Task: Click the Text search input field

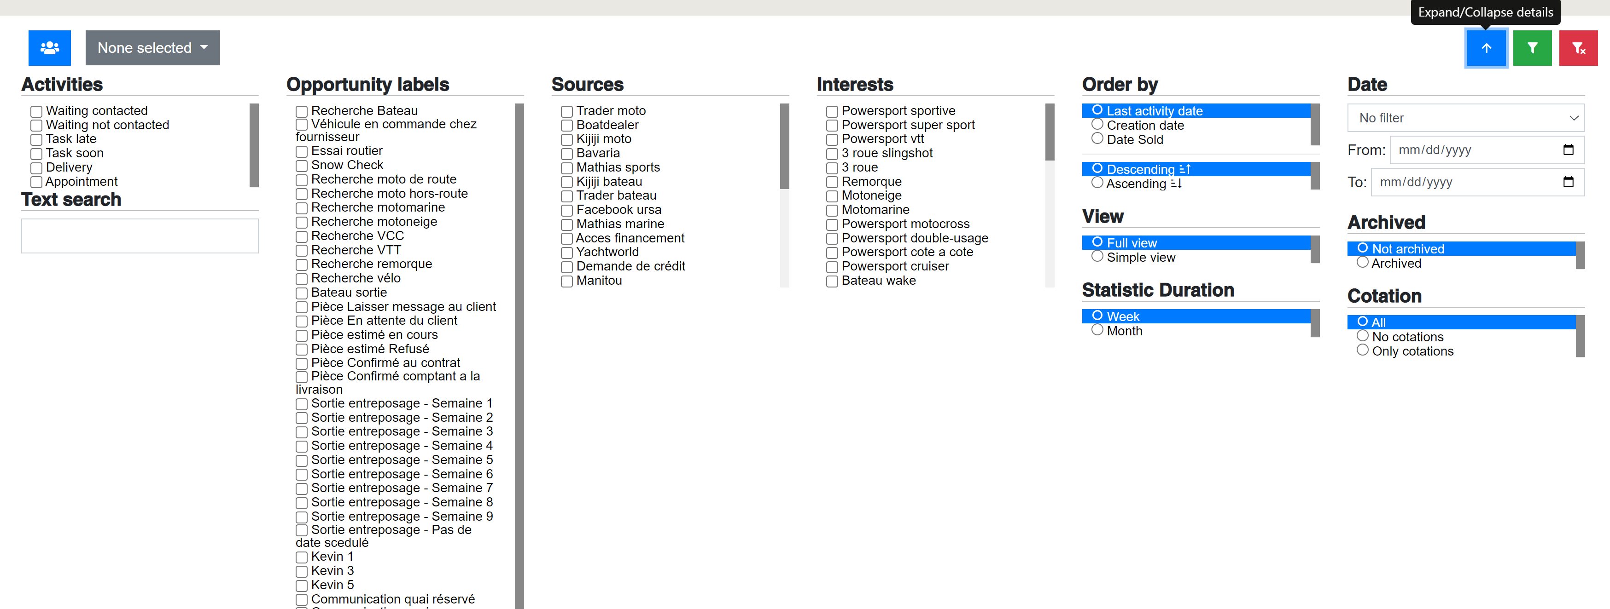Action: point(140,236)
